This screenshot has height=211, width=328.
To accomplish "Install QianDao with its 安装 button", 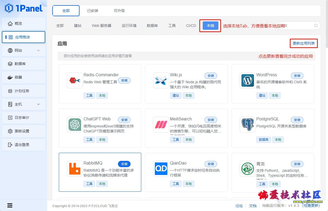I will coord(211,164).
